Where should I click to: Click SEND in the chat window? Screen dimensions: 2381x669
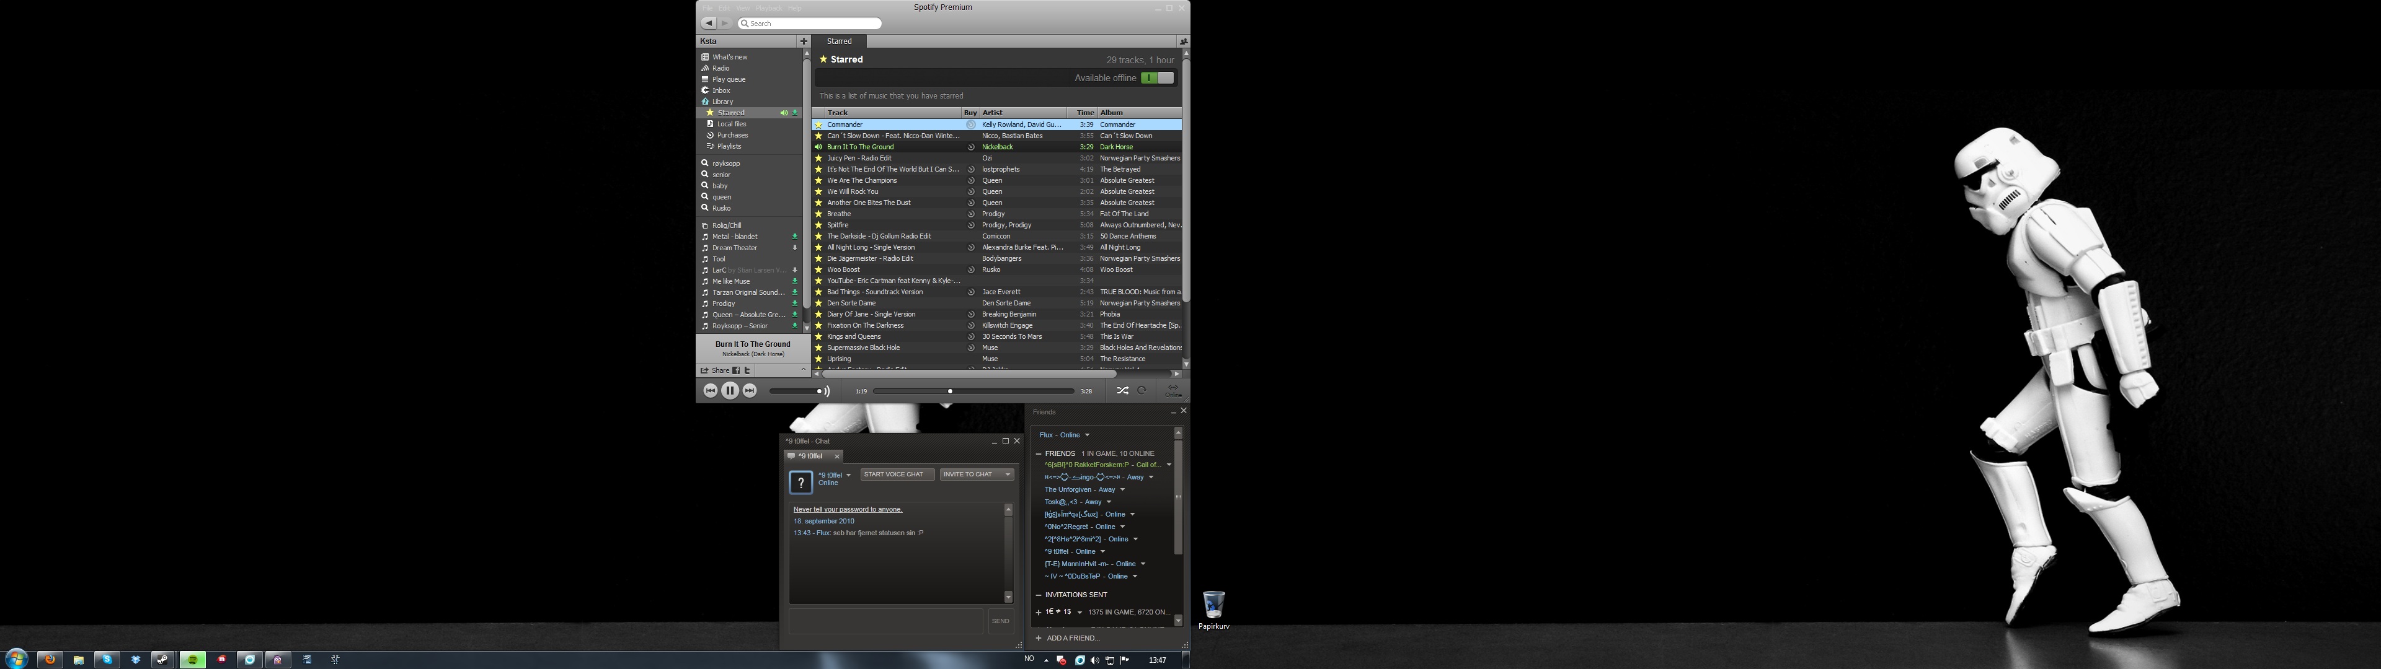[1001, 622]
